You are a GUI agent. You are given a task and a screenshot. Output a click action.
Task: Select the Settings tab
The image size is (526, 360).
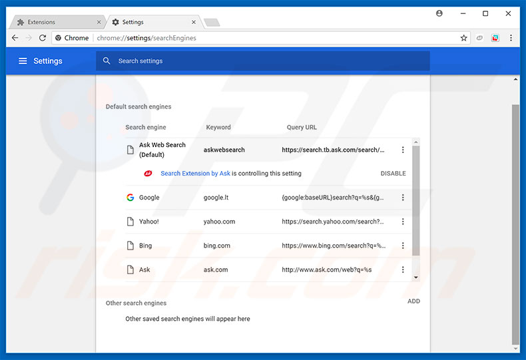154,22
